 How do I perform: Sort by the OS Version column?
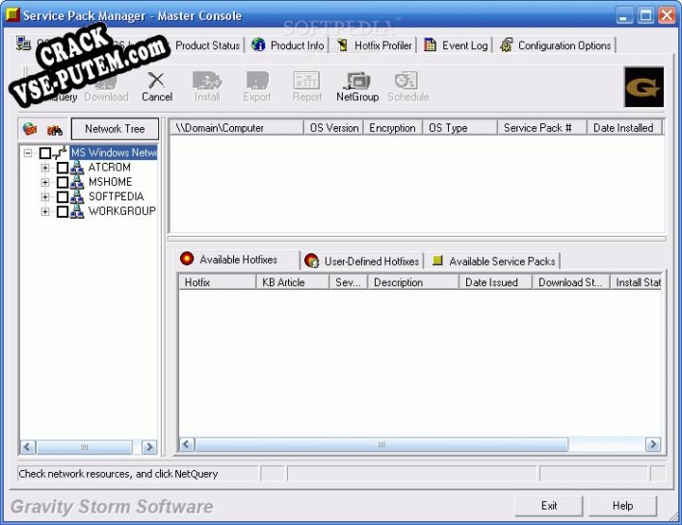coord(333,128)
